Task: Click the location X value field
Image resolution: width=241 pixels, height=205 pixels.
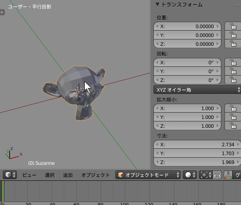Action: 187,26
